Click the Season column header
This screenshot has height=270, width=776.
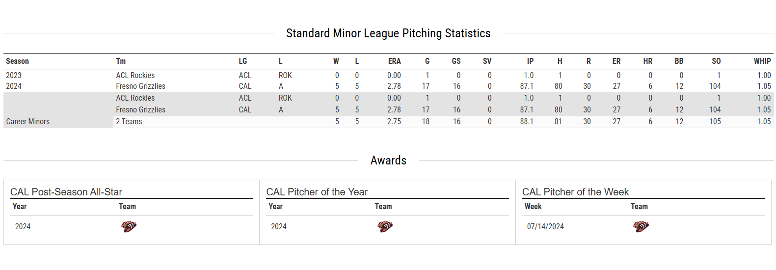point(18,61)
